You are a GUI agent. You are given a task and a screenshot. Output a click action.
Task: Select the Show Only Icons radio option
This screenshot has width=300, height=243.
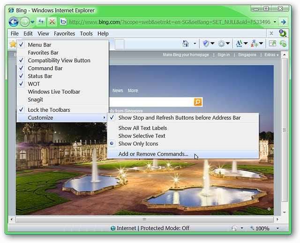coord(138,144)
